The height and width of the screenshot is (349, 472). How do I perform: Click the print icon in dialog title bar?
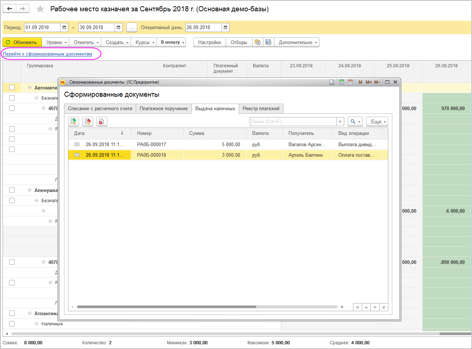pos(332,82)
